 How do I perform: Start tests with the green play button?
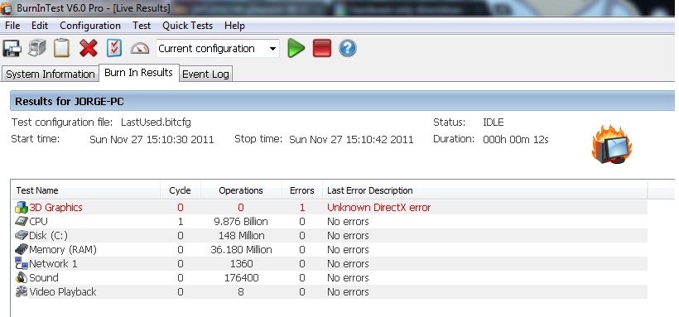[296, 48]
